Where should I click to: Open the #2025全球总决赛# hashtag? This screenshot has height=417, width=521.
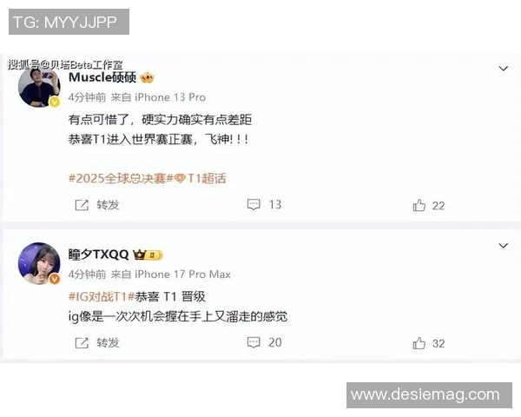click(121, 179)
